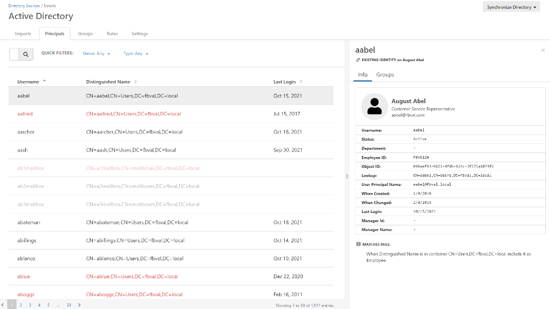Go to page 4 of the results
This screenshot has height=309, width=550.
pos(40,305)
